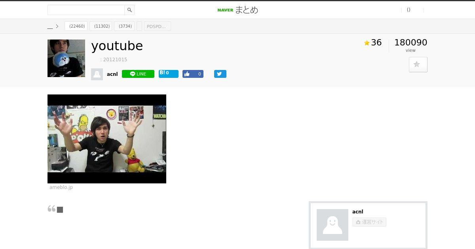Add favorite with gray star button
The image size is (475, 249).
coord(418,64)
